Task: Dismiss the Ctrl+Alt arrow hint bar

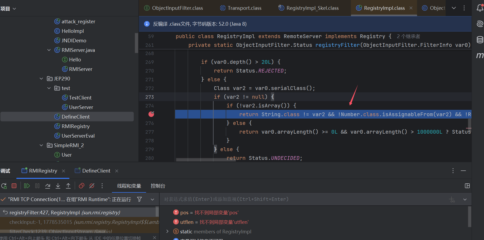Action: [x=155, y=238]
